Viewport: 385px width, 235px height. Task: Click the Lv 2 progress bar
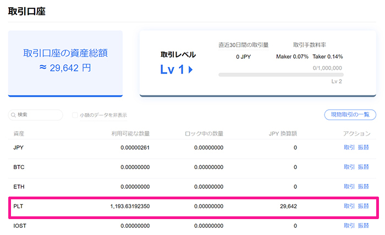pos(281,75)
